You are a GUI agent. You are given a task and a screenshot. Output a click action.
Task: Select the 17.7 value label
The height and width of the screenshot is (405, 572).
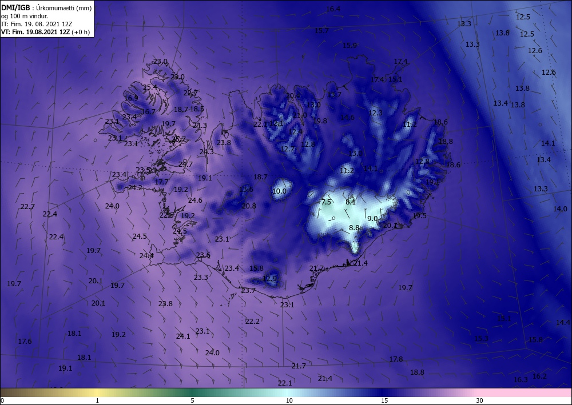coord(162,182)
